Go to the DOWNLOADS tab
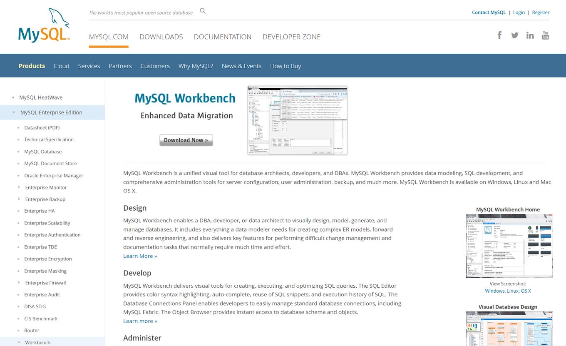 (161, 37)
